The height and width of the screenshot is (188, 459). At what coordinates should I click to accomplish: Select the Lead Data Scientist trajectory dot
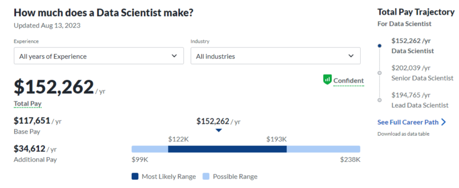point(380,100)
